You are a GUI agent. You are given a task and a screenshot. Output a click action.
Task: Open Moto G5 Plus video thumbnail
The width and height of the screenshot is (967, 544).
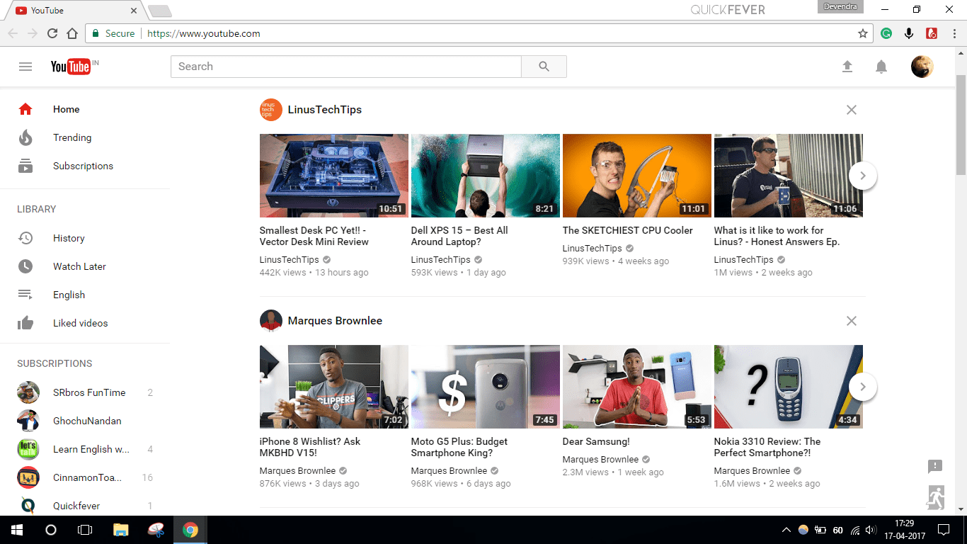click(x=486, y=387)
